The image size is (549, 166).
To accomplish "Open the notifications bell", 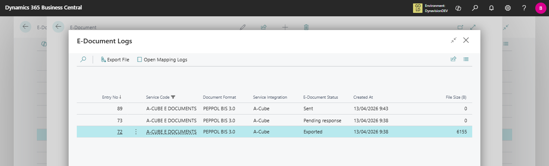I will click(x=492, y=8).
